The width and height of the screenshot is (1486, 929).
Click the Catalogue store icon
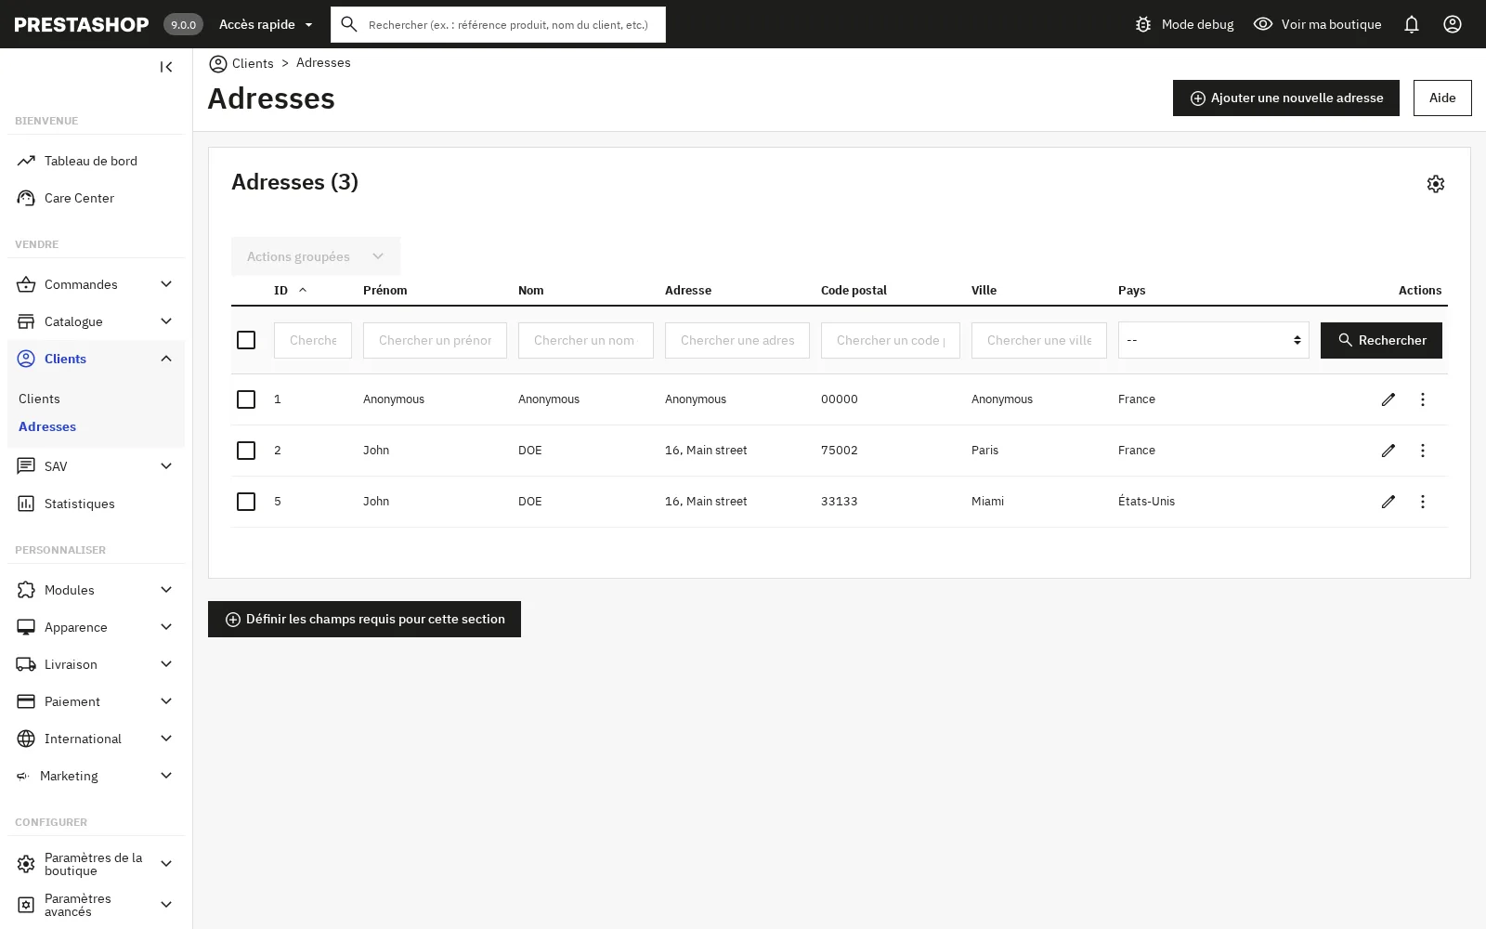(x=26, y=321)
